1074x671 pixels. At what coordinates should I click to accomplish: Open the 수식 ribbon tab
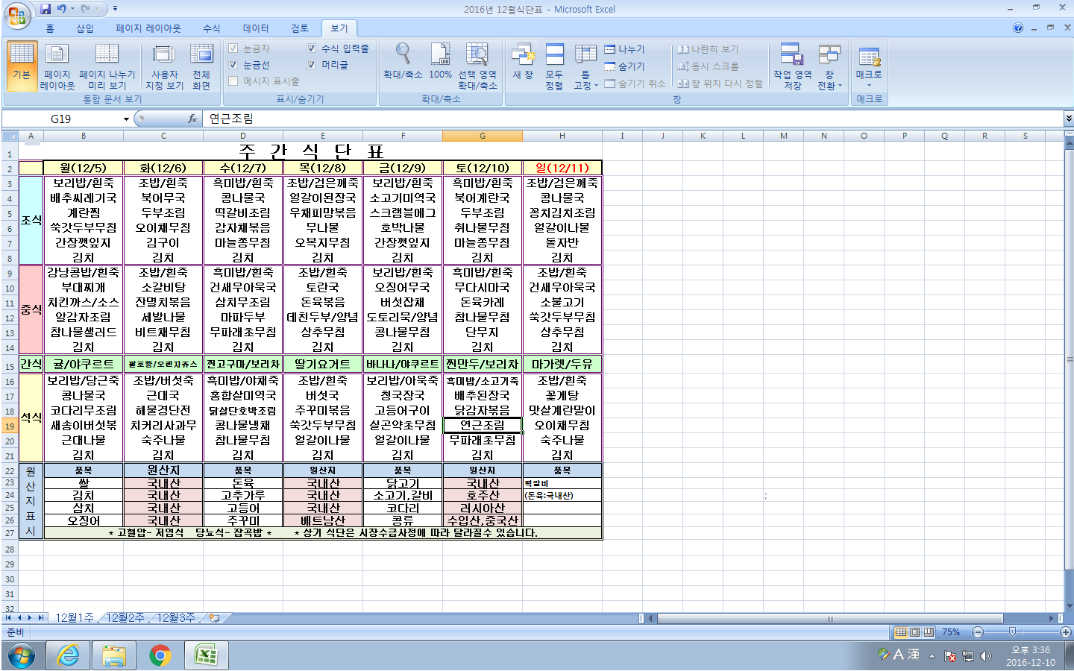tap(212, 28)
